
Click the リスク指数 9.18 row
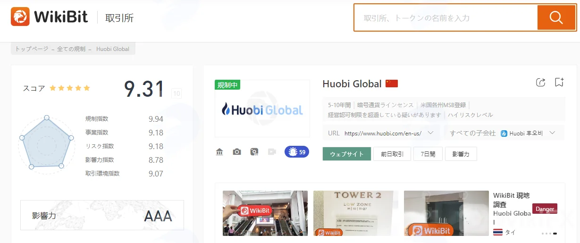124,146
